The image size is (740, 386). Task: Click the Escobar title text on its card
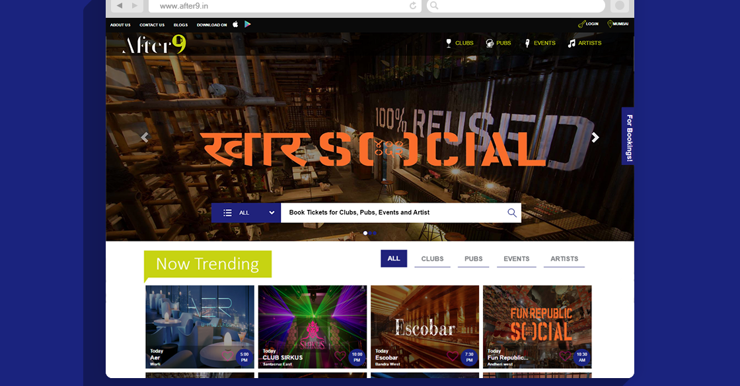387,358
